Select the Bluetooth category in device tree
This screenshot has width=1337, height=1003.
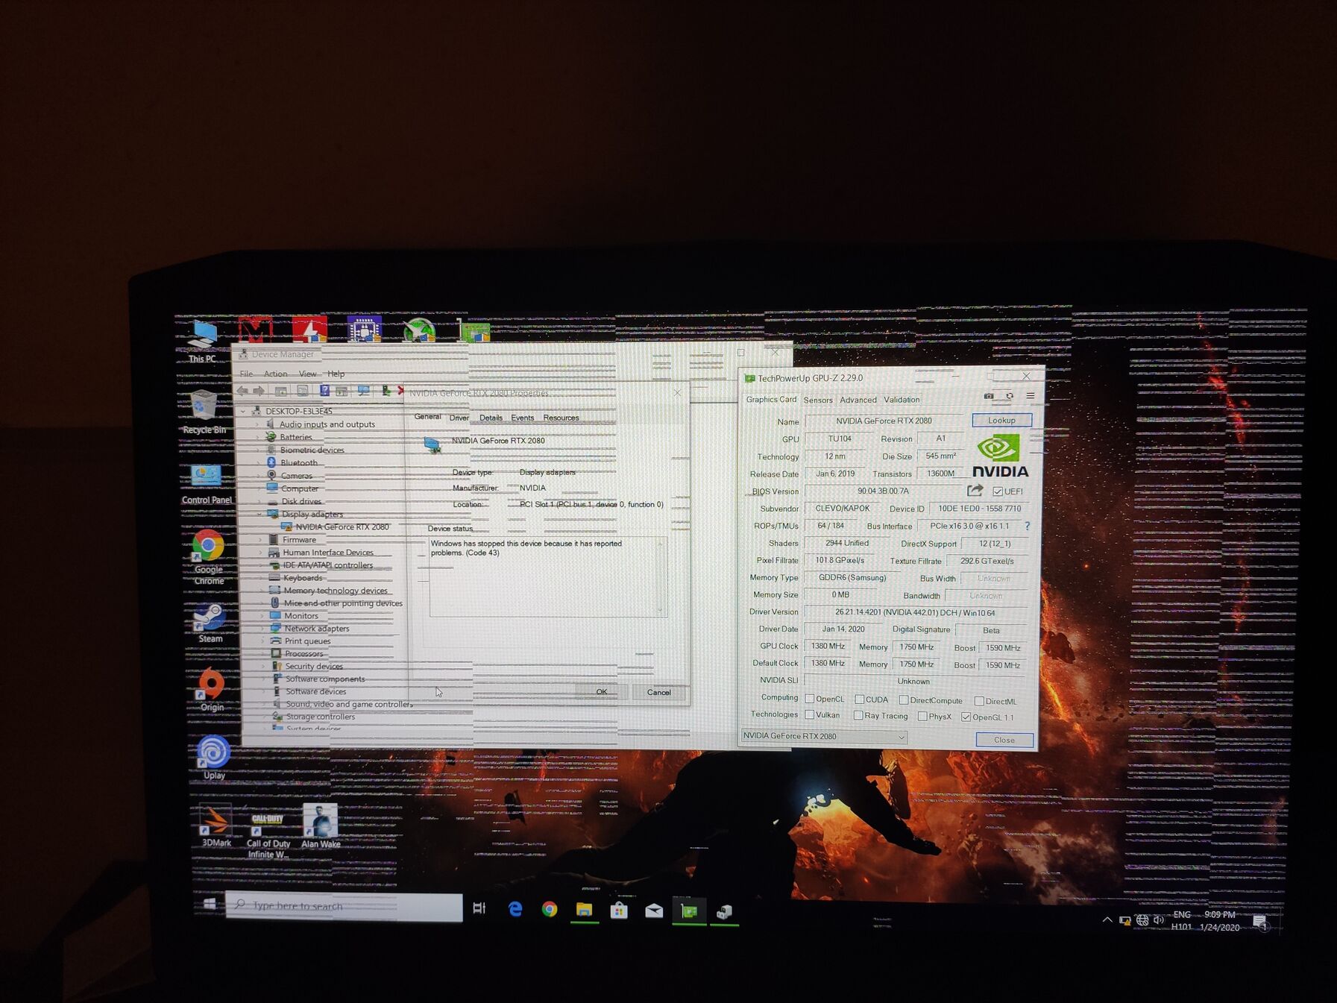(x=299, y=462)
